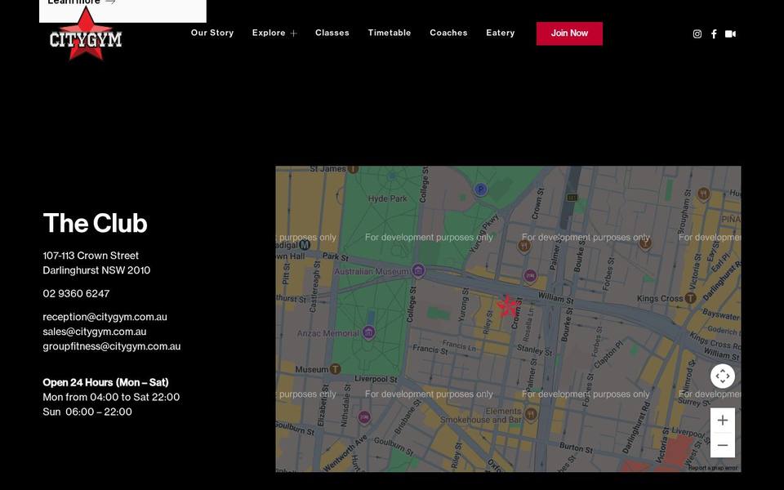Open the Explore menu item
The height and width of the screenshot is (490, 784).
(269, 33)
